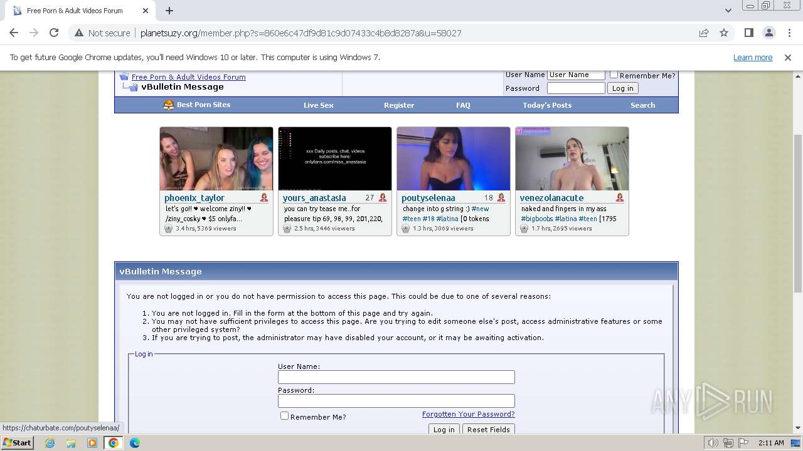Reload the current page
This screenshot has width=803, height=451.
(54, 33)
